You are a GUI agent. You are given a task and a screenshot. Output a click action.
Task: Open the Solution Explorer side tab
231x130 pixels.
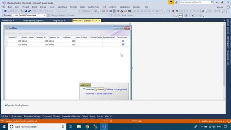tap(228, 26)
